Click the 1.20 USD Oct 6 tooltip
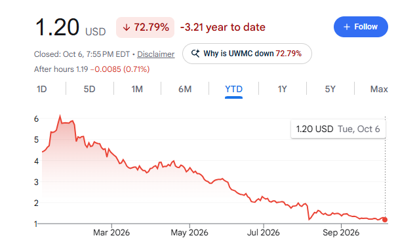 point(338,129)
